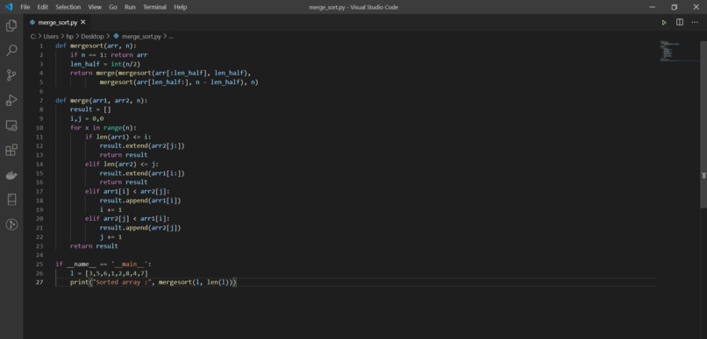Open the Terminal menu

[154, 7]
